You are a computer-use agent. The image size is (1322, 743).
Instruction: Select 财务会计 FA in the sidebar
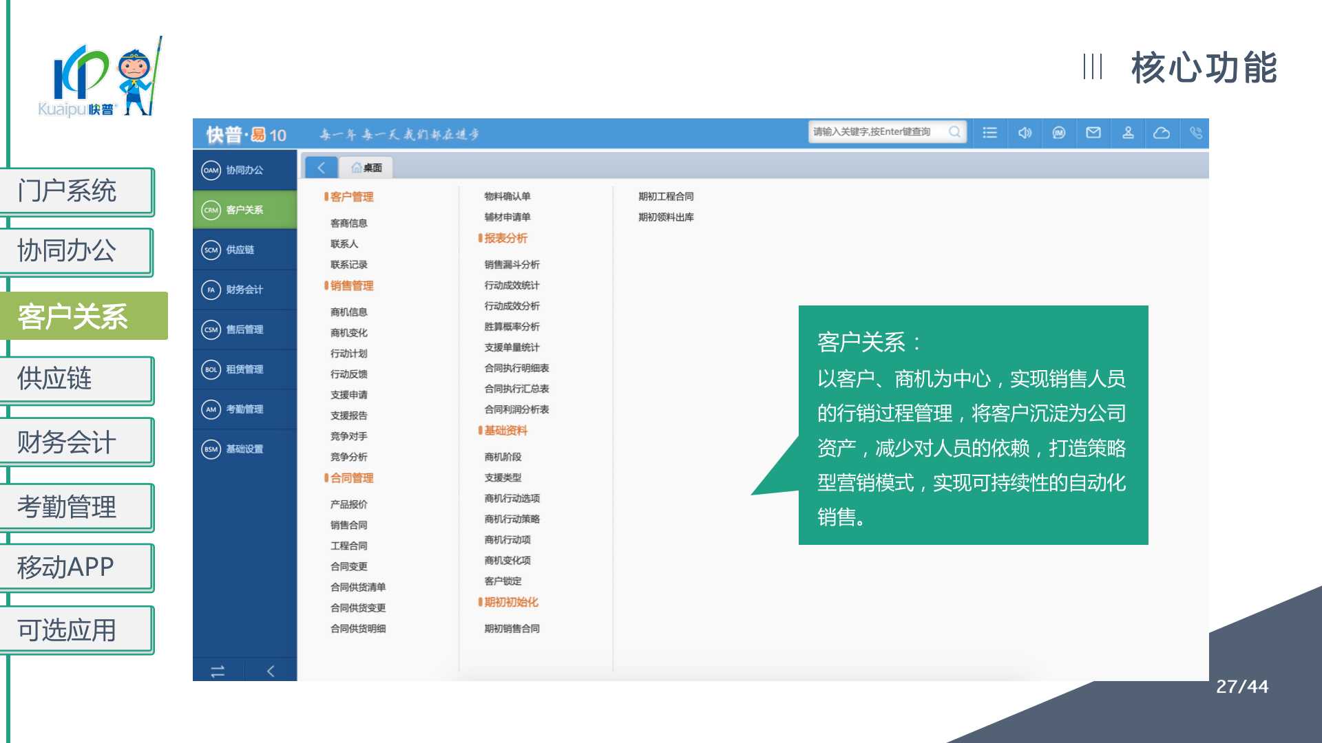244,290
